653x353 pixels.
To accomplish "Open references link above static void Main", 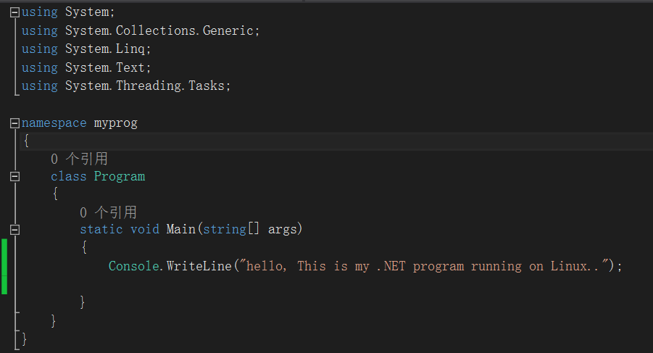I will (x=108, y=212).
